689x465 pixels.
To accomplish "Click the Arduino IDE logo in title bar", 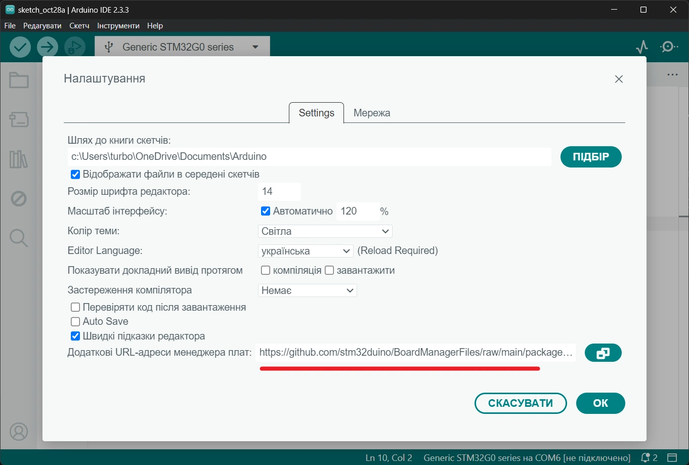I will click(x=10, y=10).
